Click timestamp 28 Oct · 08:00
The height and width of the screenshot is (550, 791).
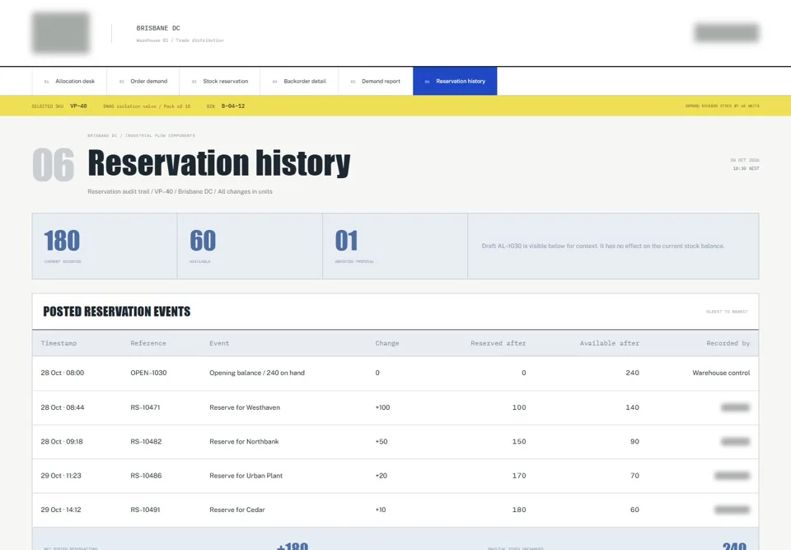tap(63, 373)
